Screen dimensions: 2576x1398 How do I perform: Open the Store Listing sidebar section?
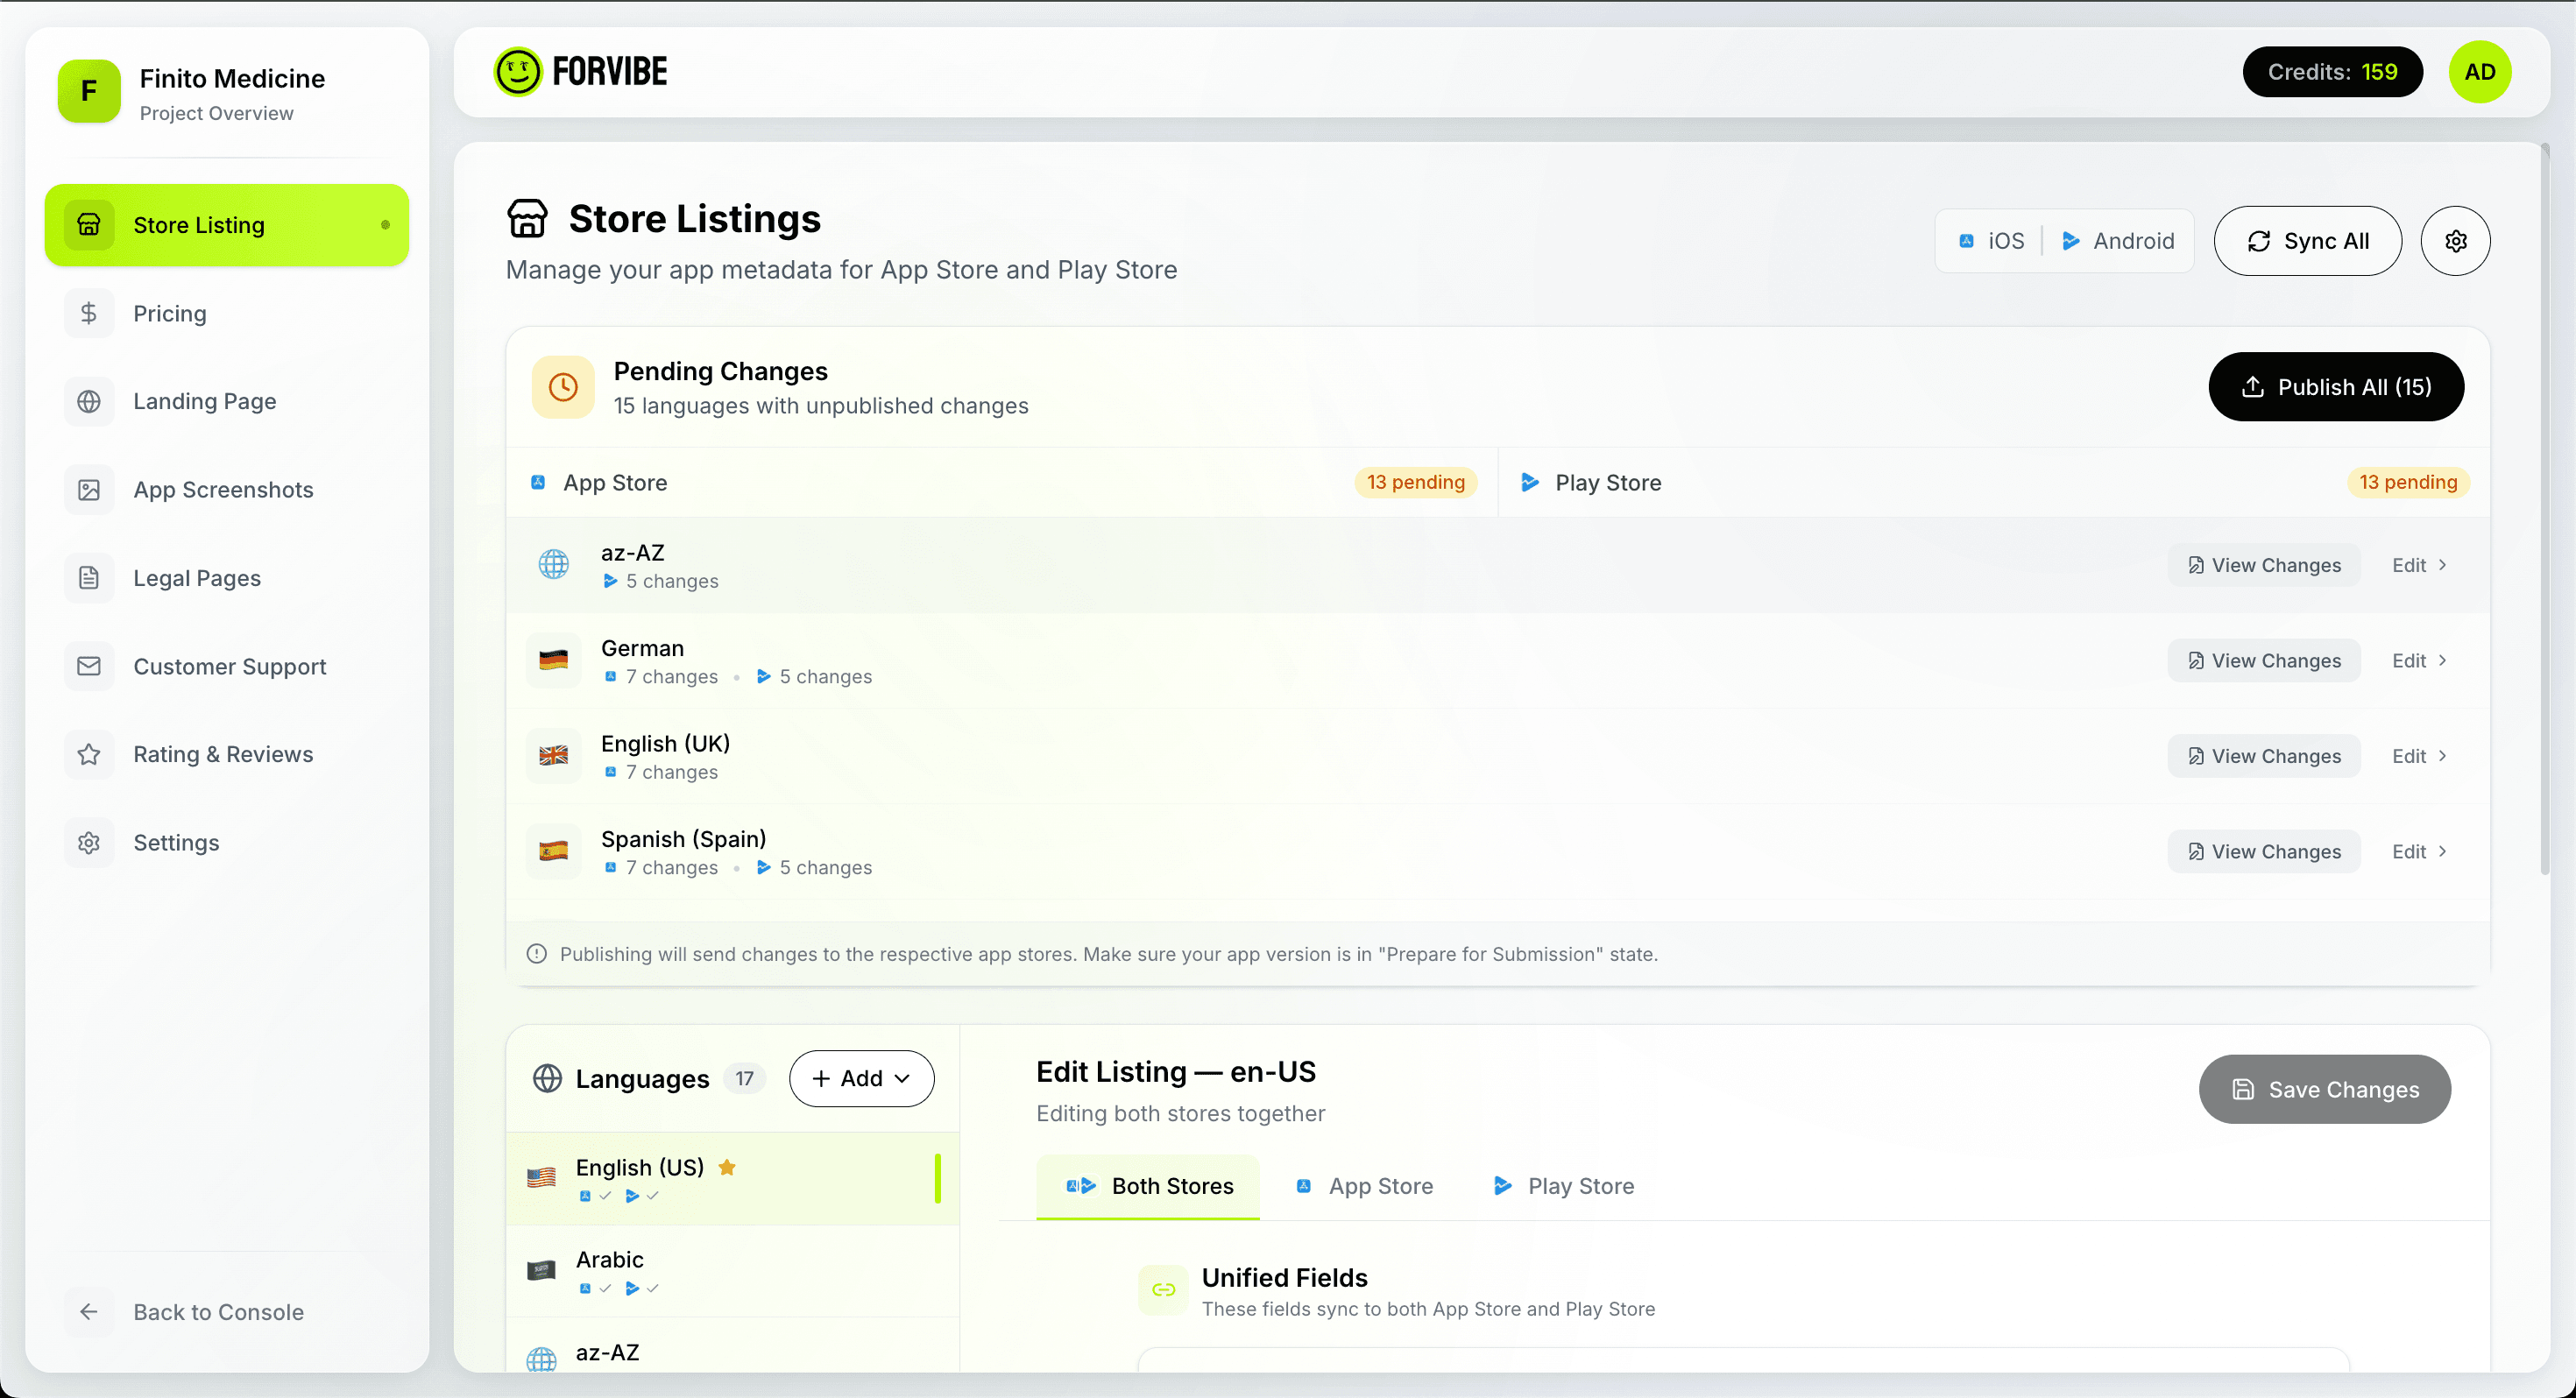pyautogui.click(x=199, y=224)
